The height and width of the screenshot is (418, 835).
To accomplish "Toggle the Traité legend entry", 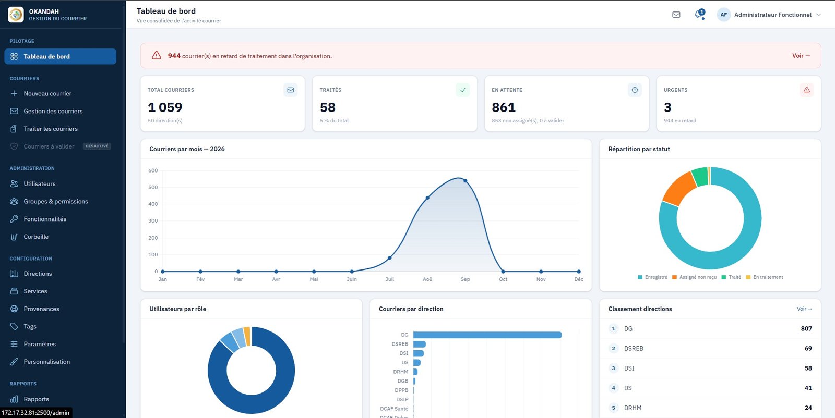I will (x=731, y=277).
